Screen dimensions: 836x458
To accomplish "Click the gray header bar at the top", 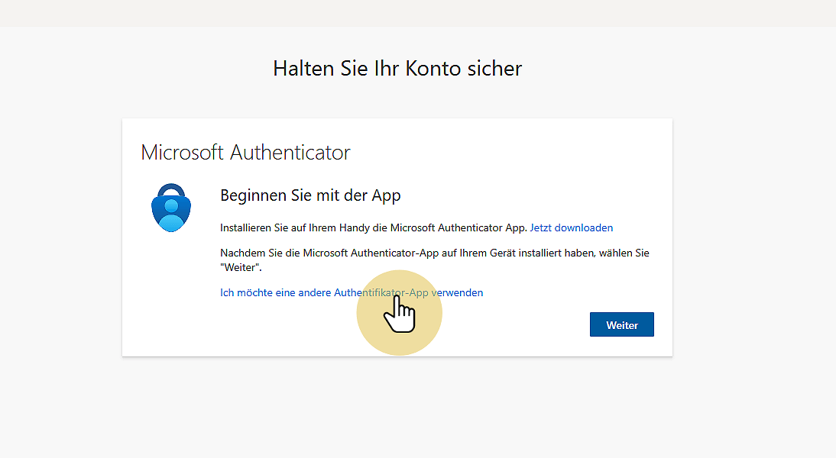I will 418,13.
